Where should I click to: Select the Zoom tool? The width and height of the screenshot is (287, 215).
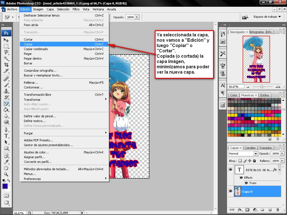click(x=6, y=174)
